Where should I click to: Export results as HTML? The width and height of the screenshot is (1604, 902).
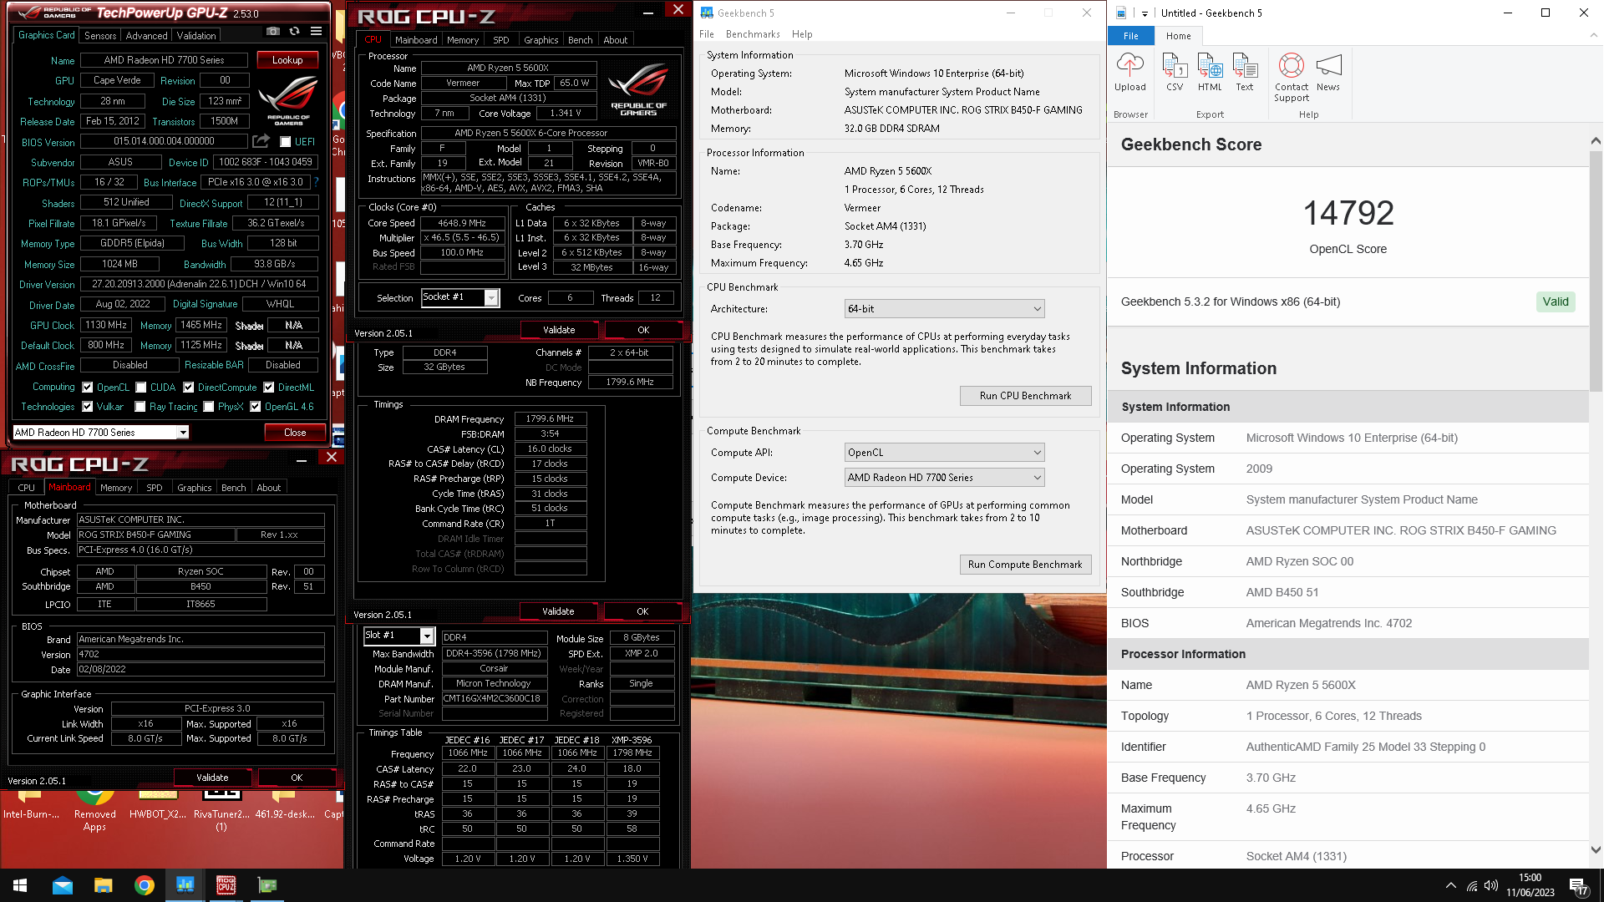tap(1210, 72)
